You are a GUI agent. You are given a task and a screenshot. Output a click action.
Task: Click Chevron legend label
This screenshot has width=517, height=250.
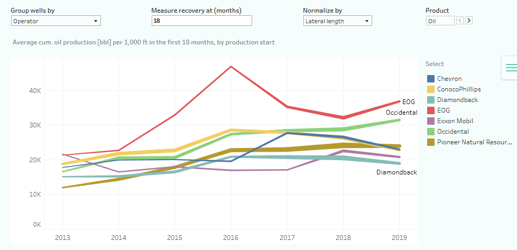(449, 79)
